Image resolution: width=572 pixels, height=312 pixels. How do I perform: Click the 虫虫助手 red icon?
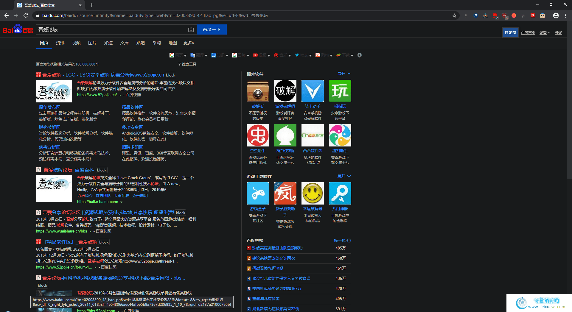(x=258, y=135)
